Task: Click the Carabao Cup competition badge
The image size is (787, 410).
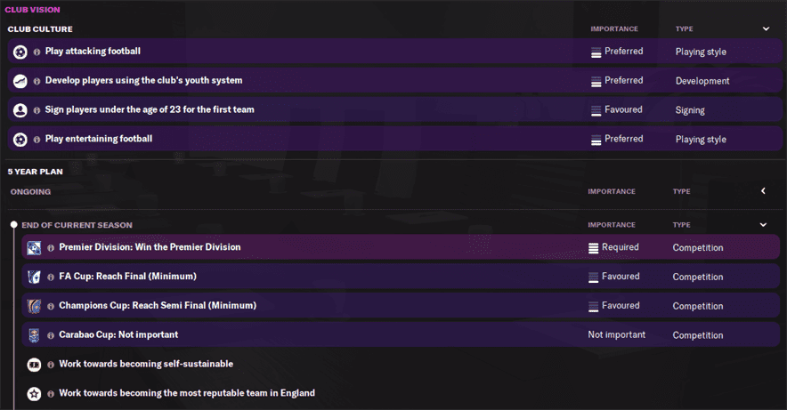Action: coord(34,335)
